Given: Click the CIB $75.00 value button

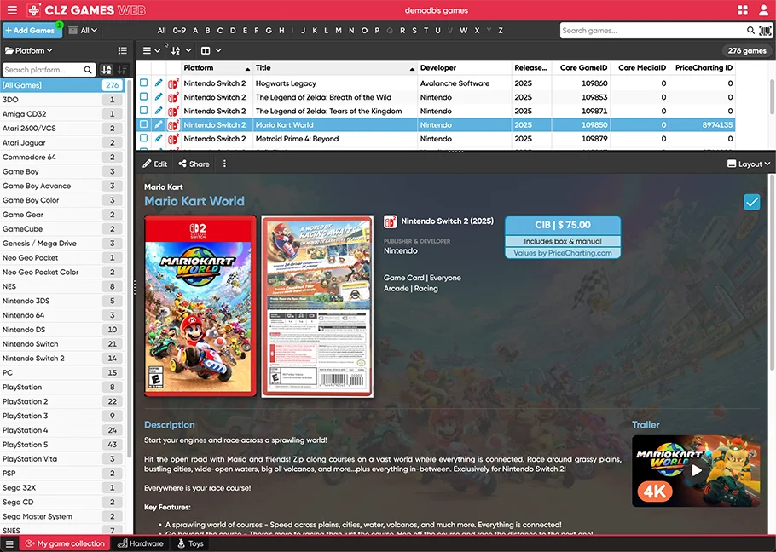Looking at the screenshot, I should coord(563,225).
